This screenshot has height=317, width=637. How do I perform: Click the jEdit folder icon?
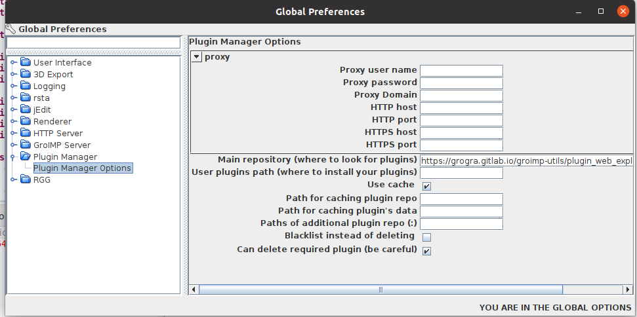click(x=26, y=109)
